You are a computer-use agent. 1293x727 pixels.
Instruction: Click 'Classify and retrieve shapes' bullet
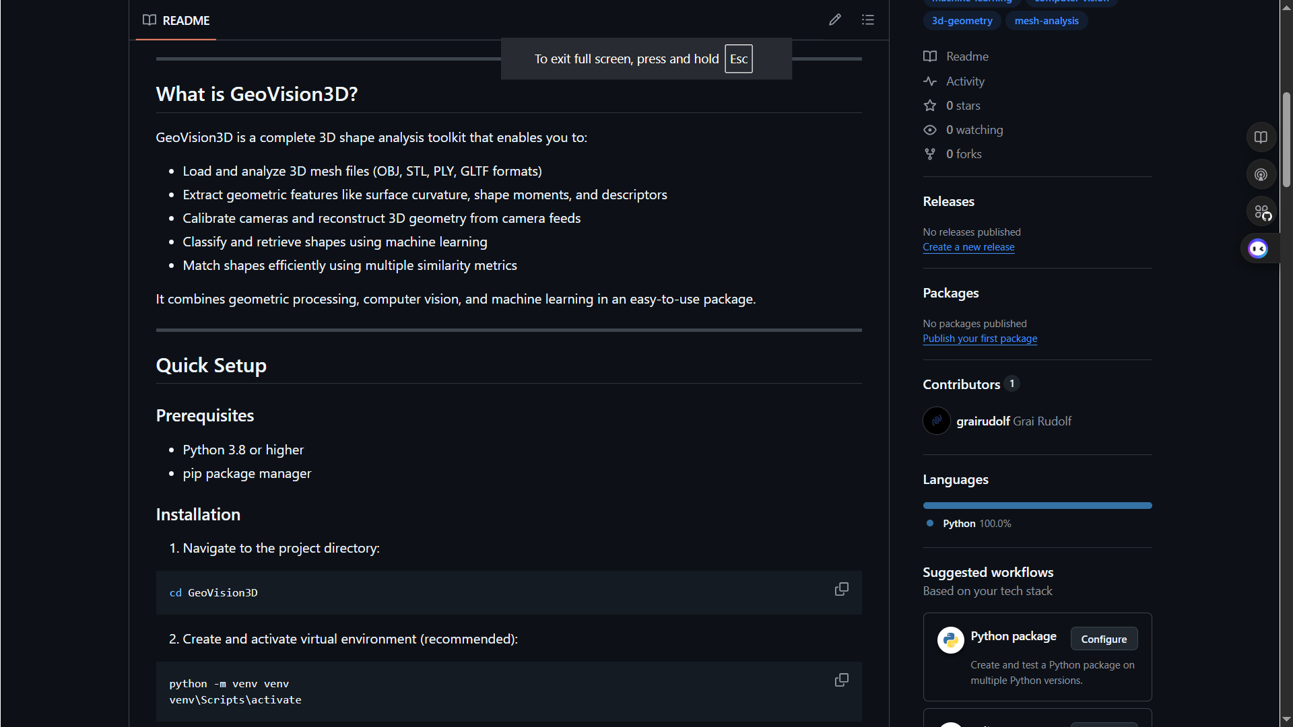[335, 242]
